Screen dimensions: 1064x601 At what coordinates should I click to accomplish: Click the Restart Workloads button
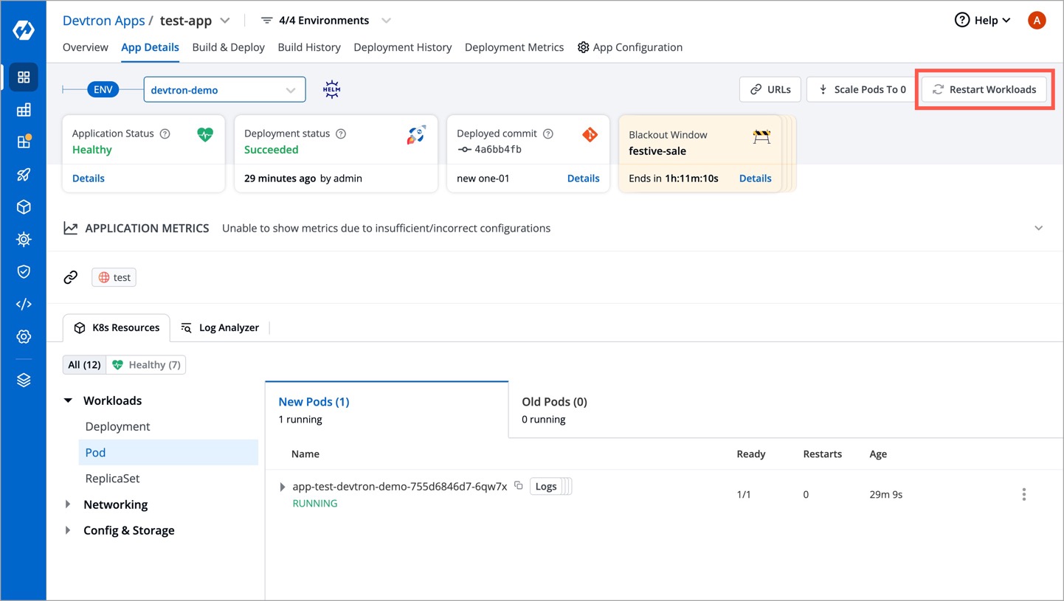tap(984, 89)
